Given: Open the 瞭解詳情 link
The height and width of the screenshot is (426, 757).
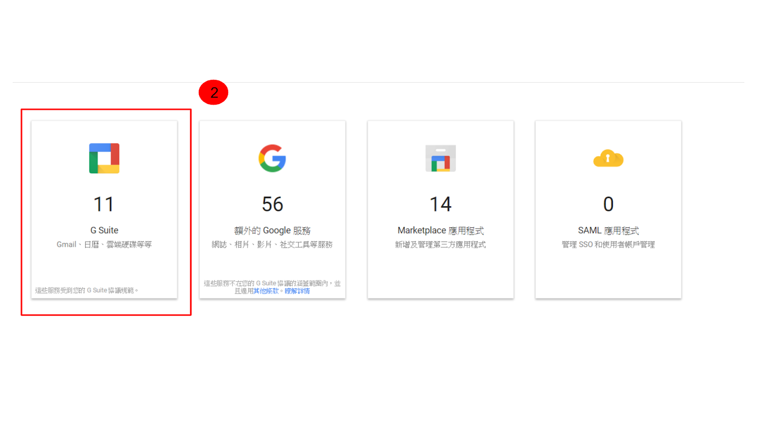Looking at the screenshot, I should (x=297, y=291).
